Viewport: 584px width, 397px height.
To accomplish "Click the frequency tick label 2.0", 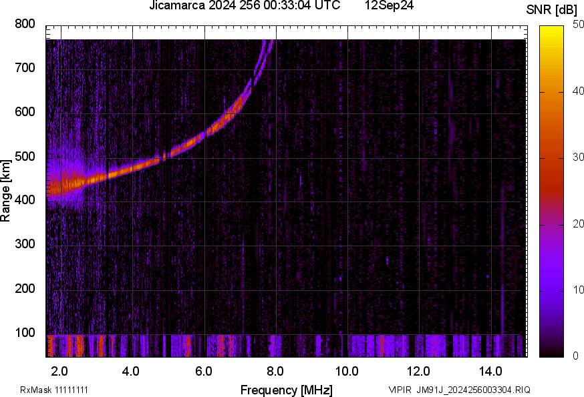I will [x=59, y=372].
